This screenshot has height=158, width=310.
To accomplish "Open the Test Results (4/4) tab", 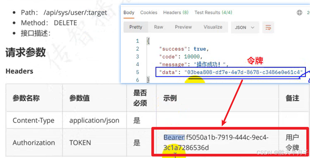I will click(x=213, y=13).
